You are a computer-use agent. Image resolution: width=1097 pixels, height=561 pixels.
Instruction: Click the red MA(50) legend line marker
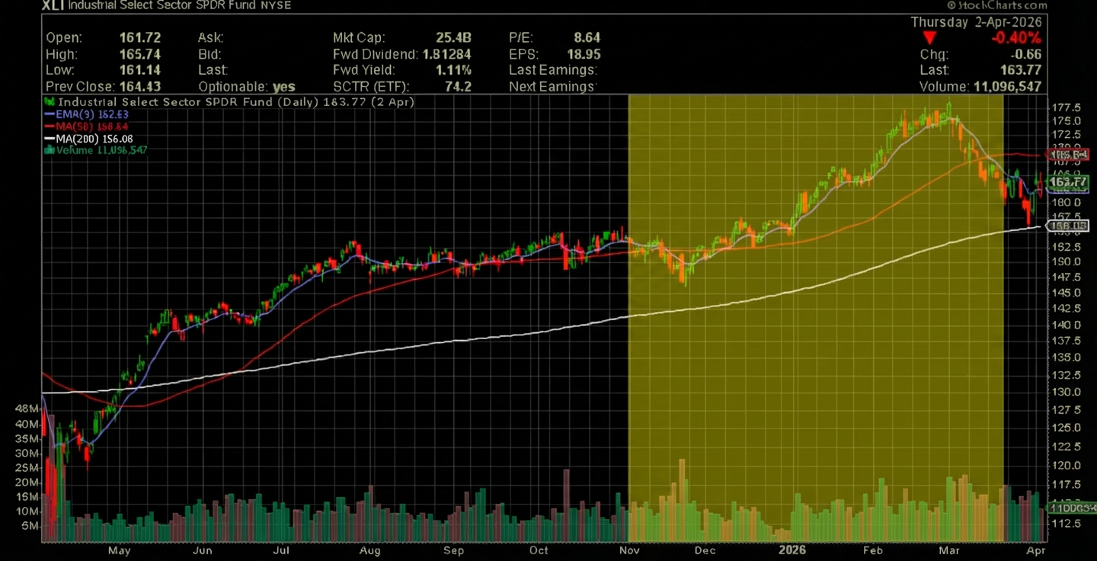tap(50, 127)
